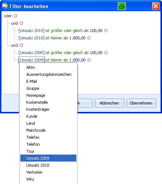Image resolution: width=162 pixels, height=184 pixels.
Task: Open the second 'und' operator menu
Action: [x=14, y=45]
